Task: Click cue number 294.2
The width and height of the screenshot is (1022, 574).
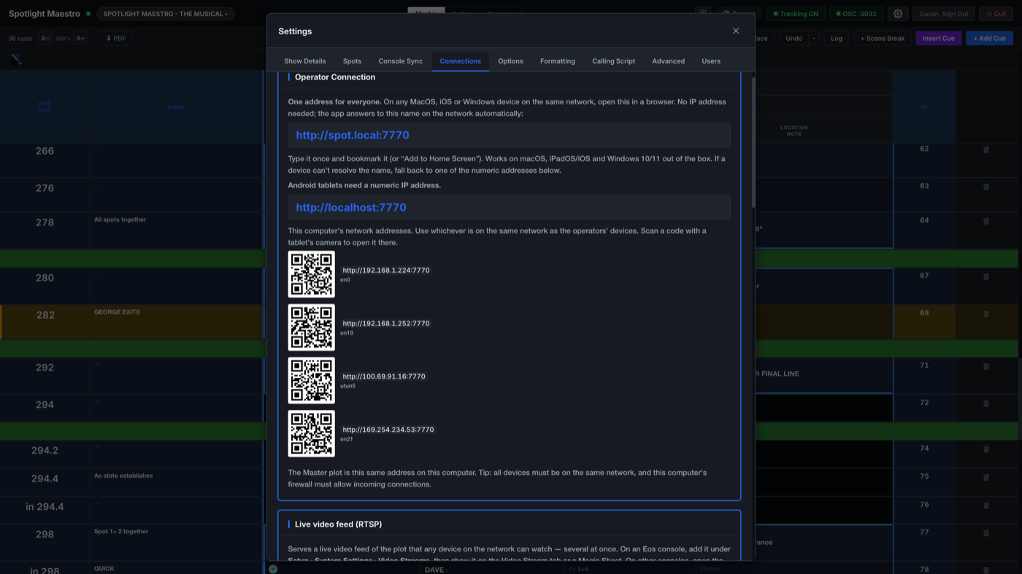Action: pos(45,451)
